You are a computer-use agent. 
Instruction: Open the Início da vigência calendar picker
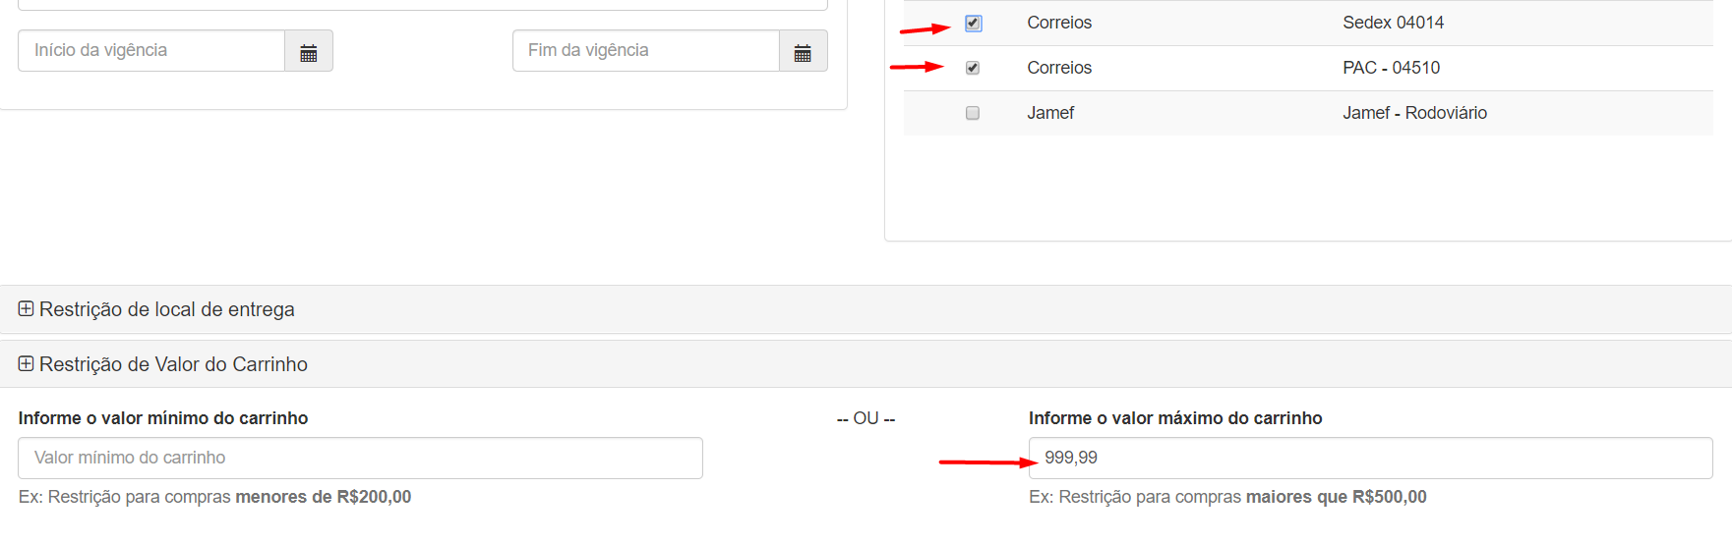(x=309, y=51)
